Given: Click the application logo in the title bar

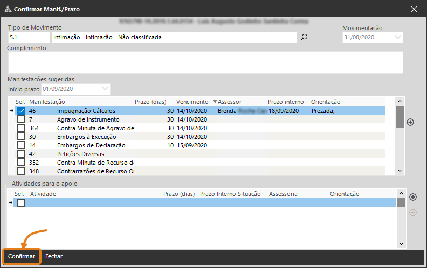Looking at the screenshot, I should (7, 9).
